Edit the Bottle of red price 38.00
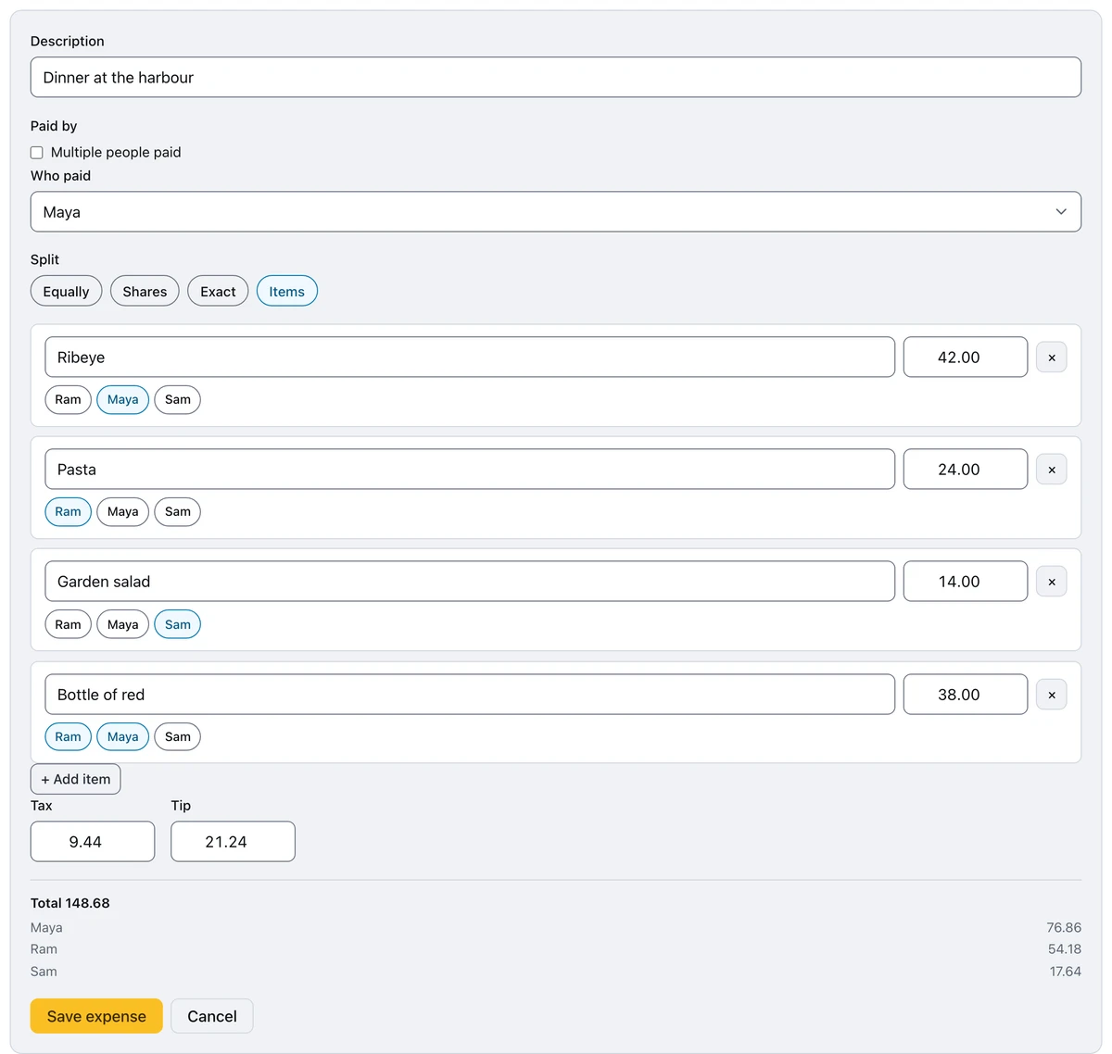Viewport: 1112px width, 1054px height. (966, 695)
